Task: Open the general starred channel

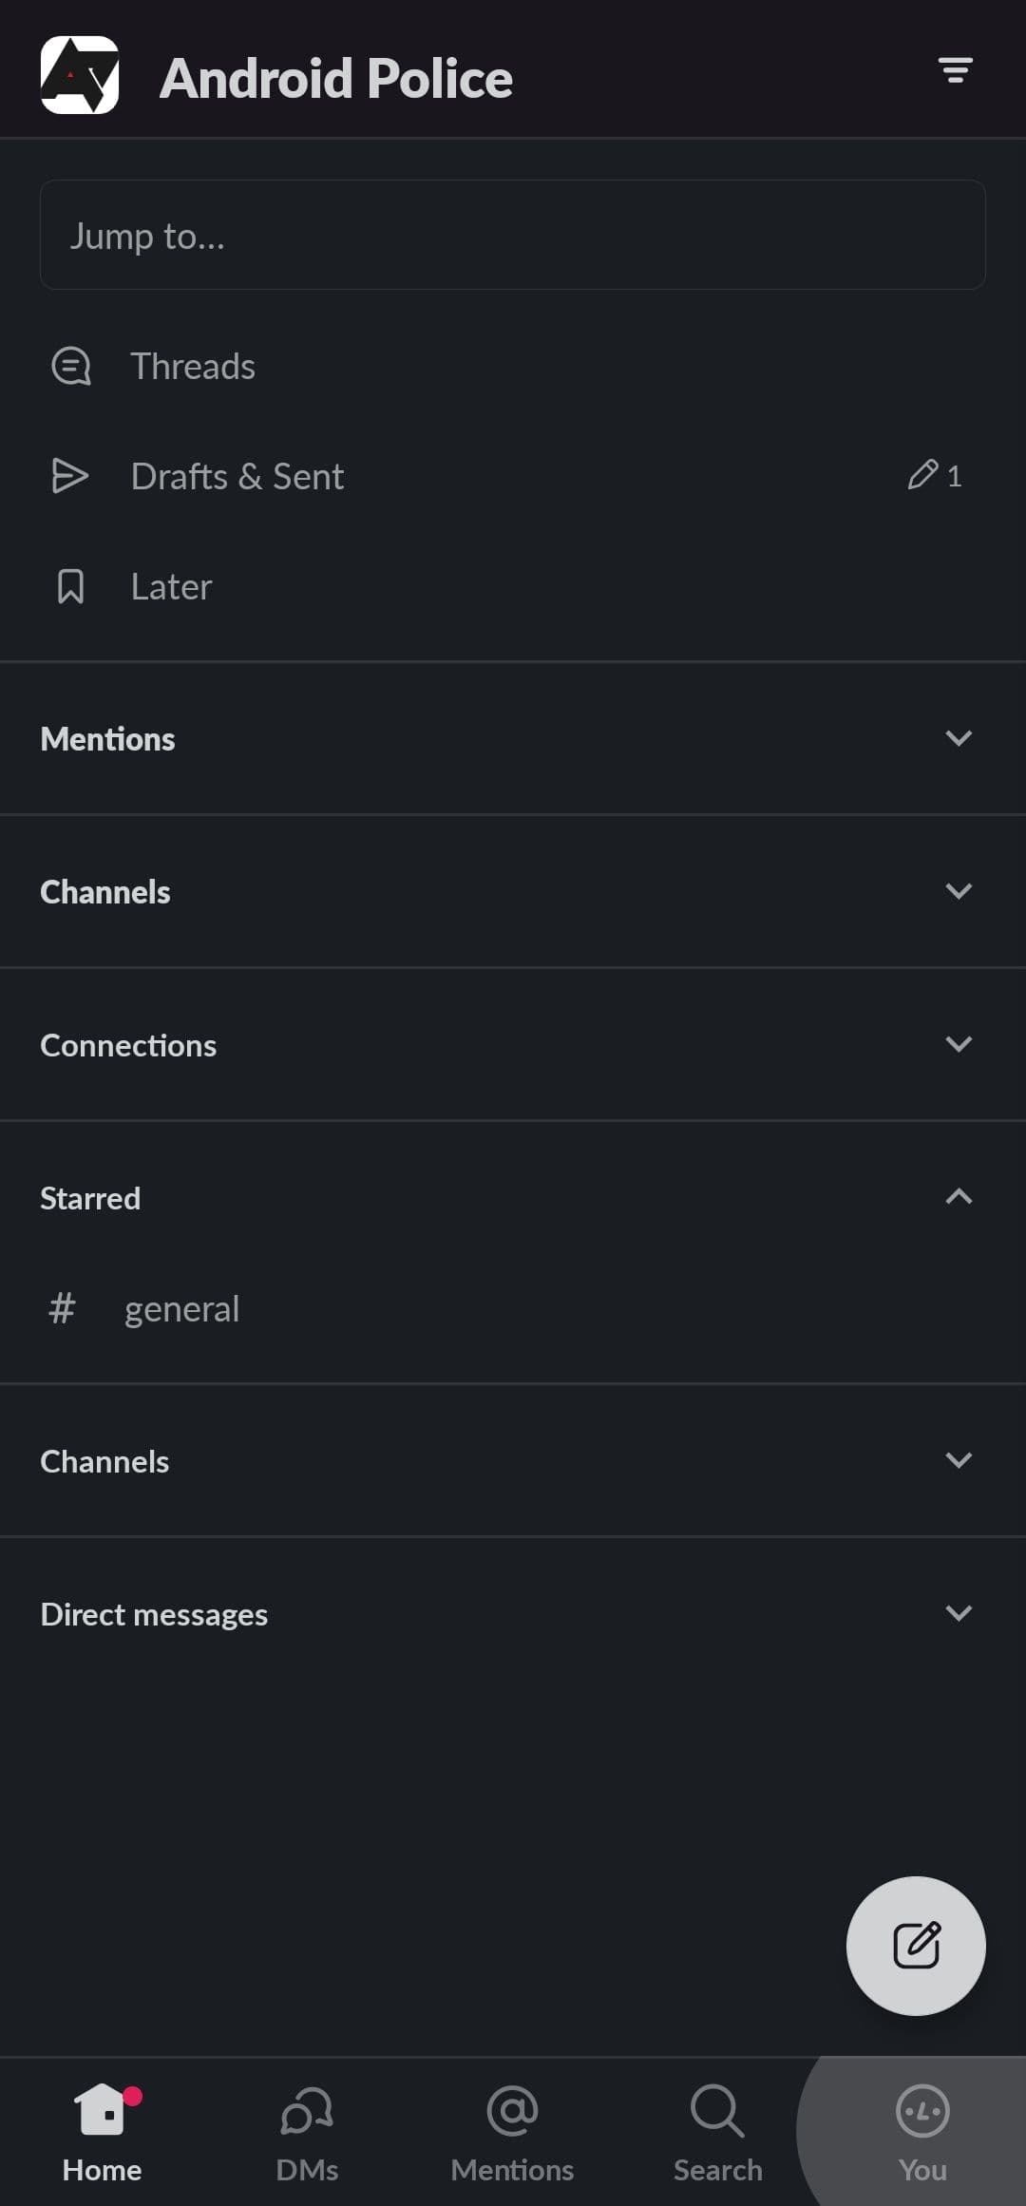Action: (181, 1309)
